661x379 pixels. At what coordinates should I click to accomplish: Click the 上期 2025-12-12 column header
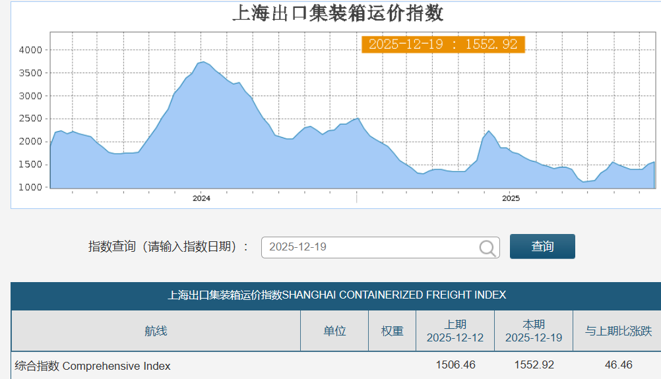point(455,331)
